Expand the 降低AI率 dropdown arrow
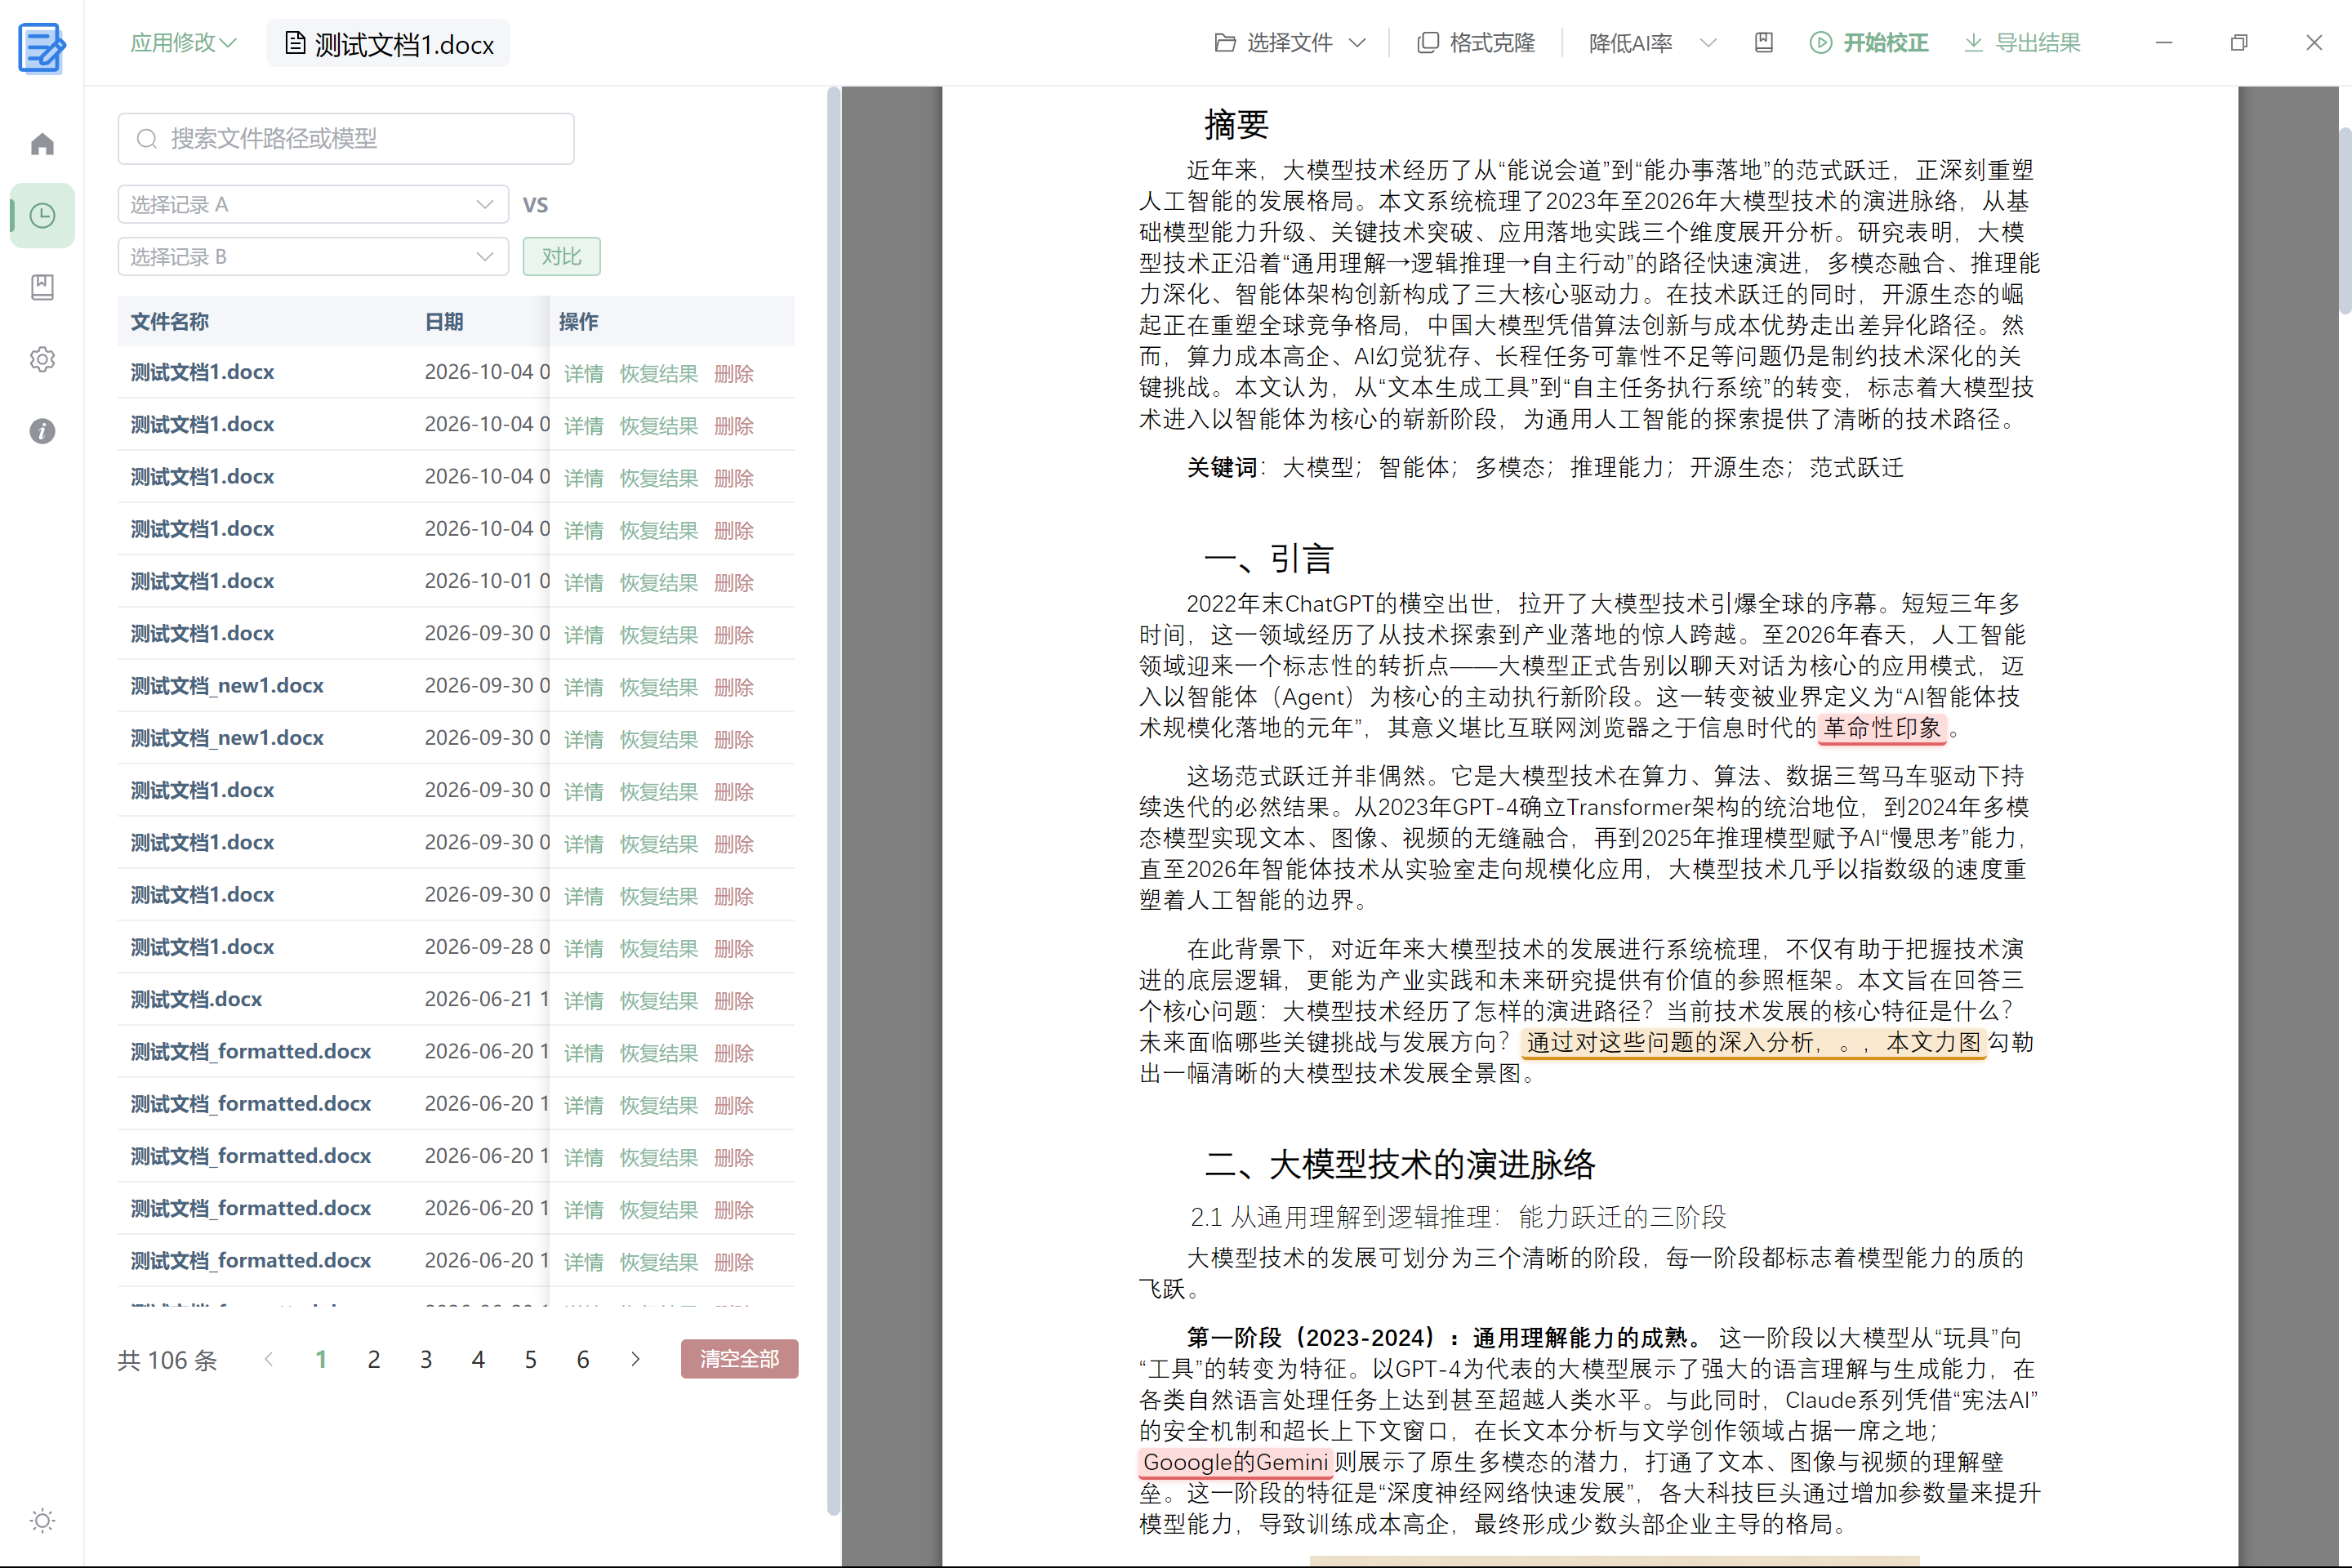 coord(1708,43)
